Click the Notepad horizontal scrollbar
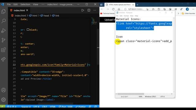This screenshot has height=110, width=196. pyautogui.click(x=131, y=94)
